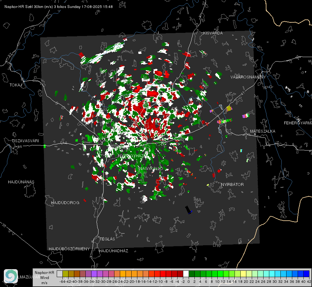312x287 pixels.
Task: Pick the olive legend swatch between -64 and -42
Action: point(65,274)
